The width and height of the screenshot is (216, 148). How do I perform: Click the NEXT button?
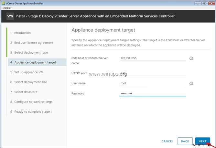pos(202,141)
